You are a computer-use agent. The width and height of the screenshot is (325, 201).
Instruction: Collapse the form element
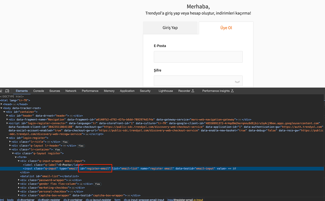(16, 157)
